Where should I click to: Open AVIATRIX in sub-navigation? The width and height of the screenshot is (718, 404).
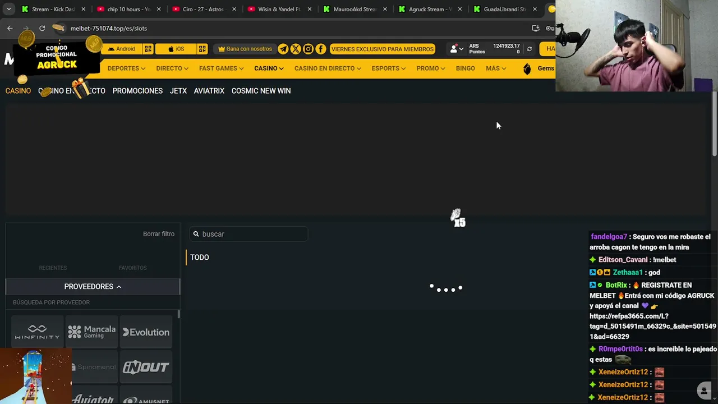tap(209, 91)
